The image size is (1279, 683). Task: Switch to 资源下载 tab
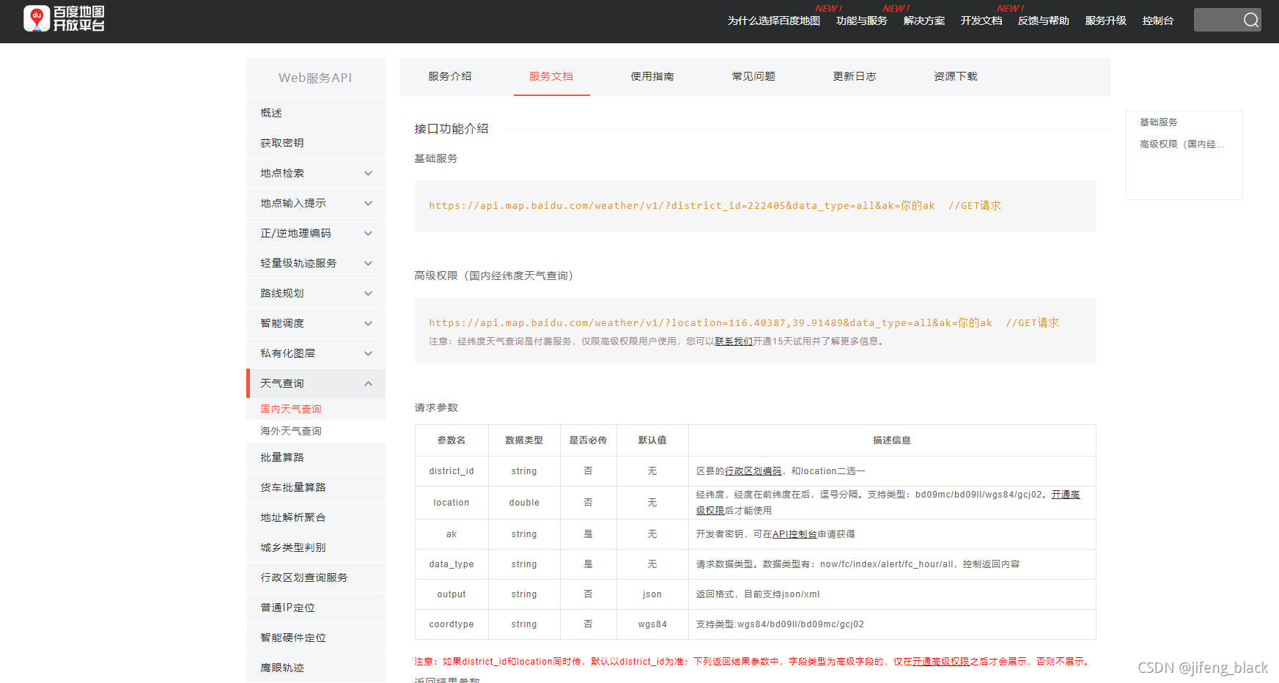(x=956, y=76)
